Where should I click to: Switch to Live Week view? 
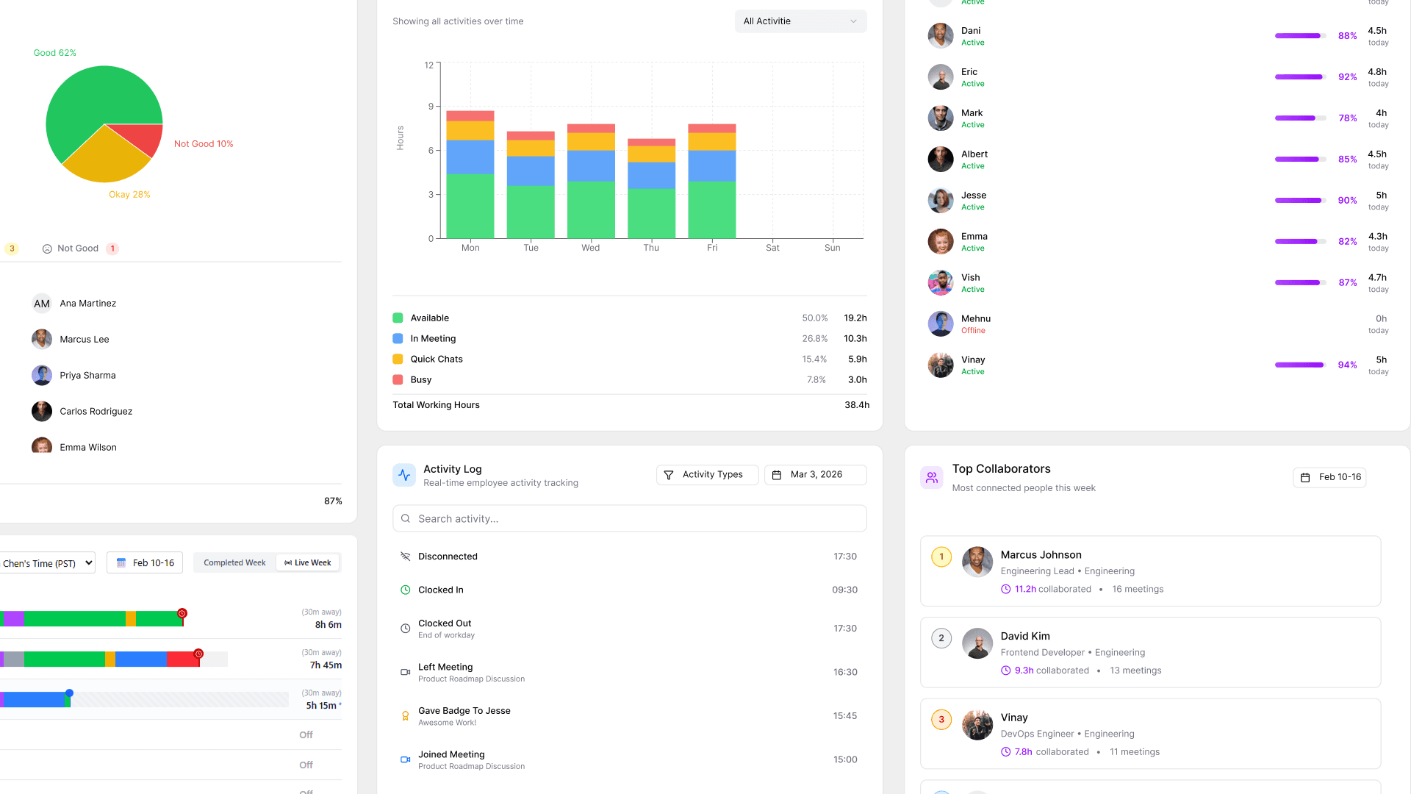(x=308, y=563)
